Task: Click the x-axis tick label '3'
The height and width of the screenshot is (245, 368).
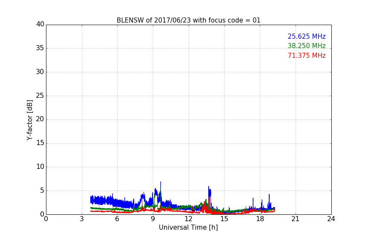Action: point(82,219)
